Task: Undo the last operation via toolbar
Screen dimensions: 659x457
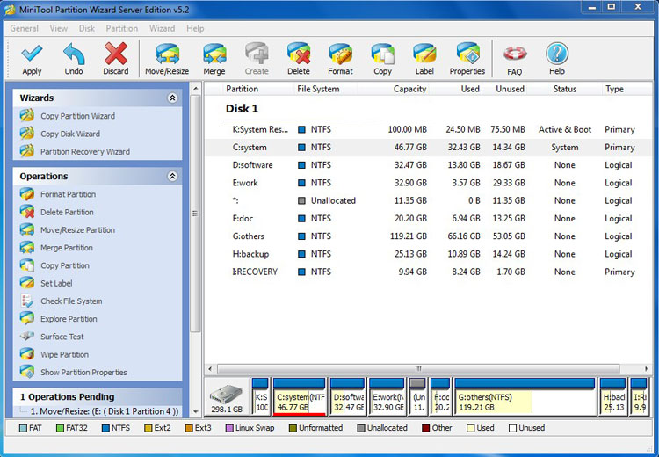Action: click(74, 59)
